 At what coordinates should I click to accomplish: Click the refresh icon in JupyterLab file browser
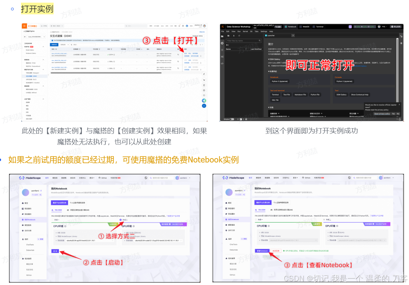(239, 35)
